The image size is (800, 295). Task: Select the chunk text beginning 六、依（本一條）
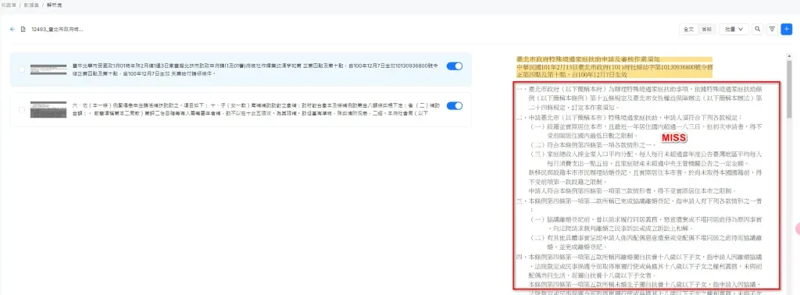[x=255, y=109]
